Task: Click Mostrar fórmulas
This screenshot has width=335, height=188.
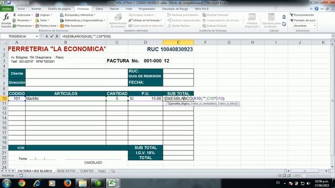Action: pos(215,15)
